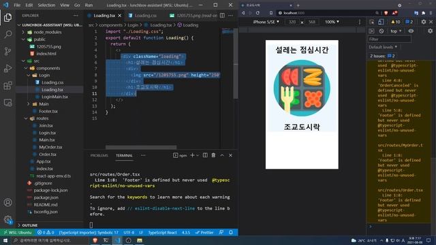
Task: Open LoginMain.tsx in the file tree
Action: [54, 97]
